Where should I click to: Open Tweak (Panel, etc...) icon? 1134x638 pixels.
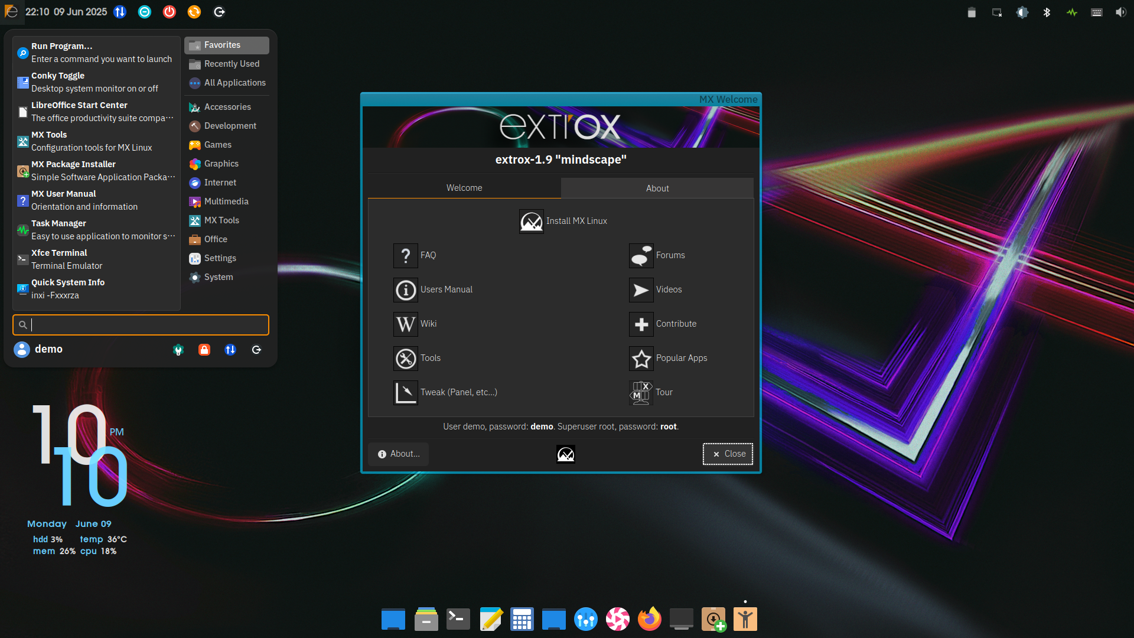tap(406, 392)
